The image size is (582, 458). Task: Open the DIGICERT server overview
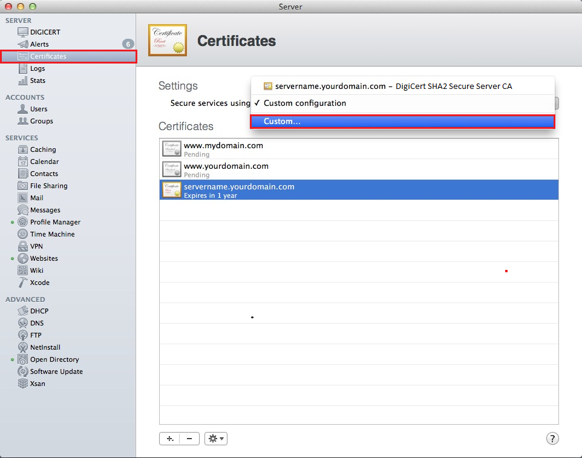pyautogui.click(x=45, y=32)
